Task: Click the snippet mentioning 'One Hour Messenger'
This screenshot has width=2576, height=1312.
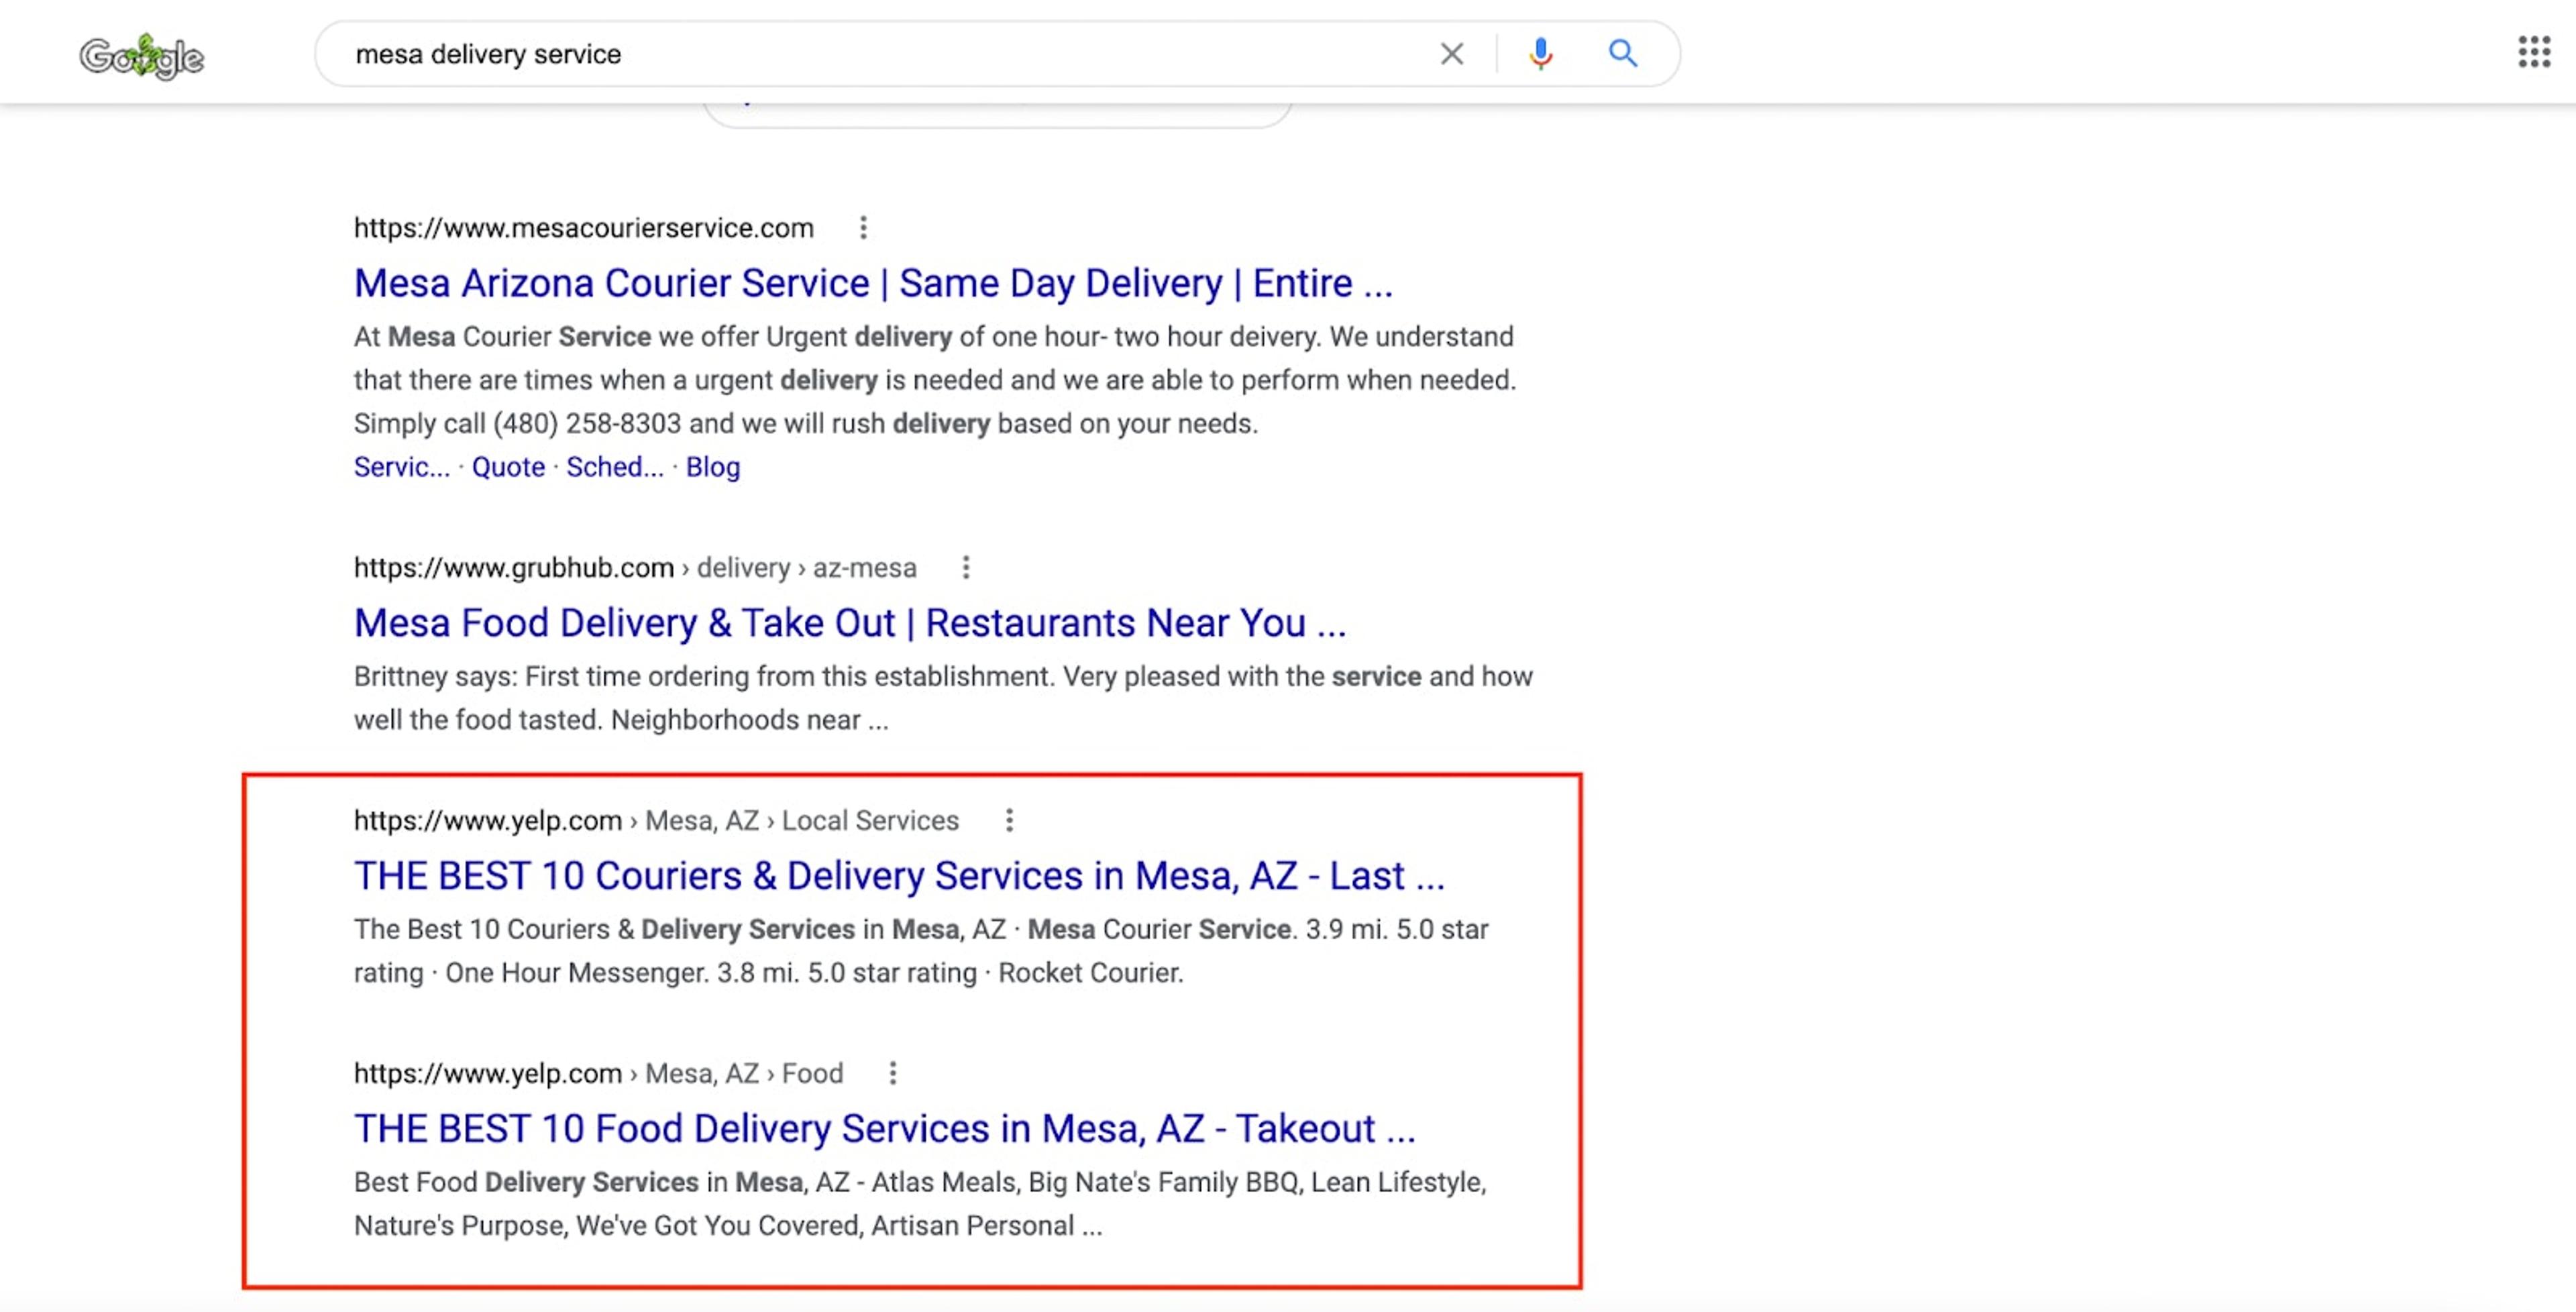Action: tap(921, 952)
